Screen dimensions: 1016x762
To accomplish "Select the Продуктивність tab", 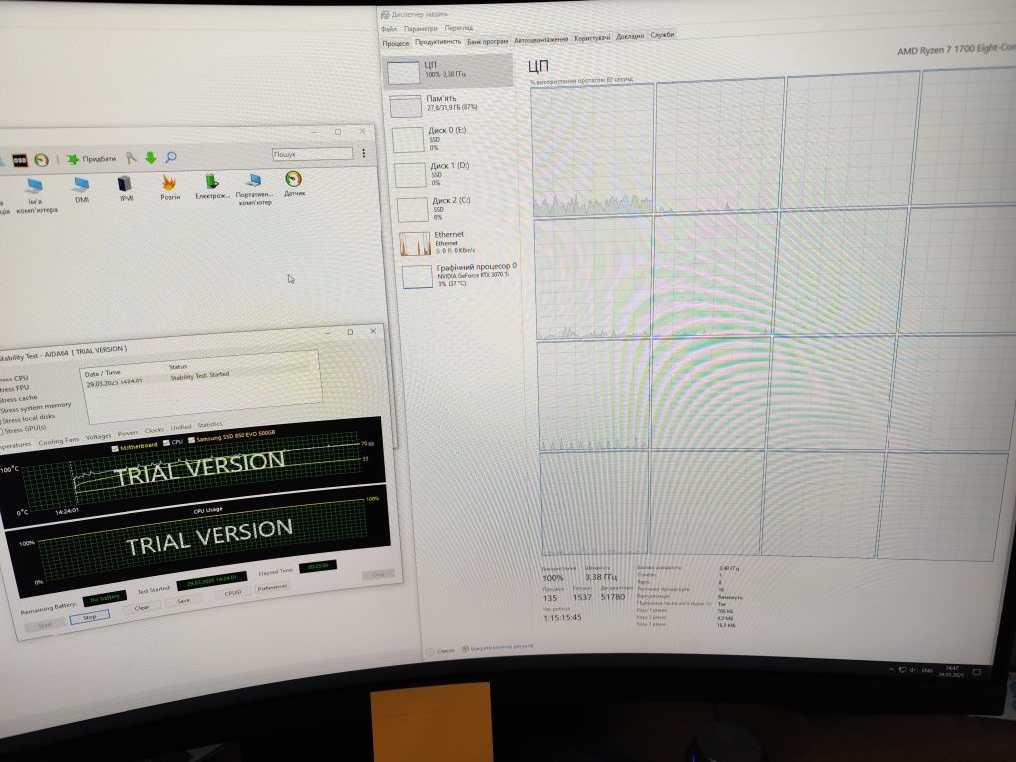I will click(438, 42).
